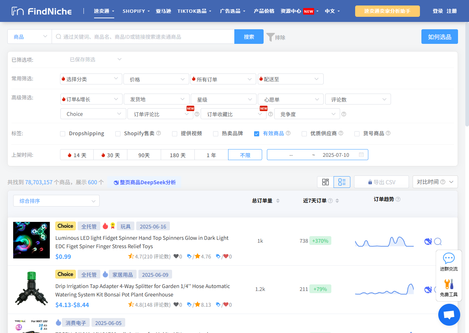Screen dimensions: 469x333
Task: Click the Fidget Spinner order trend chart
Action: tap(384, 241)
